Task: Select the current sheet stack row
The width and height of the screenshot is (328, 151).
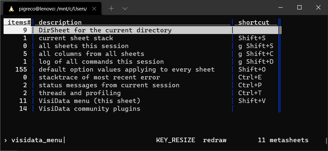Action: (76, 38)
